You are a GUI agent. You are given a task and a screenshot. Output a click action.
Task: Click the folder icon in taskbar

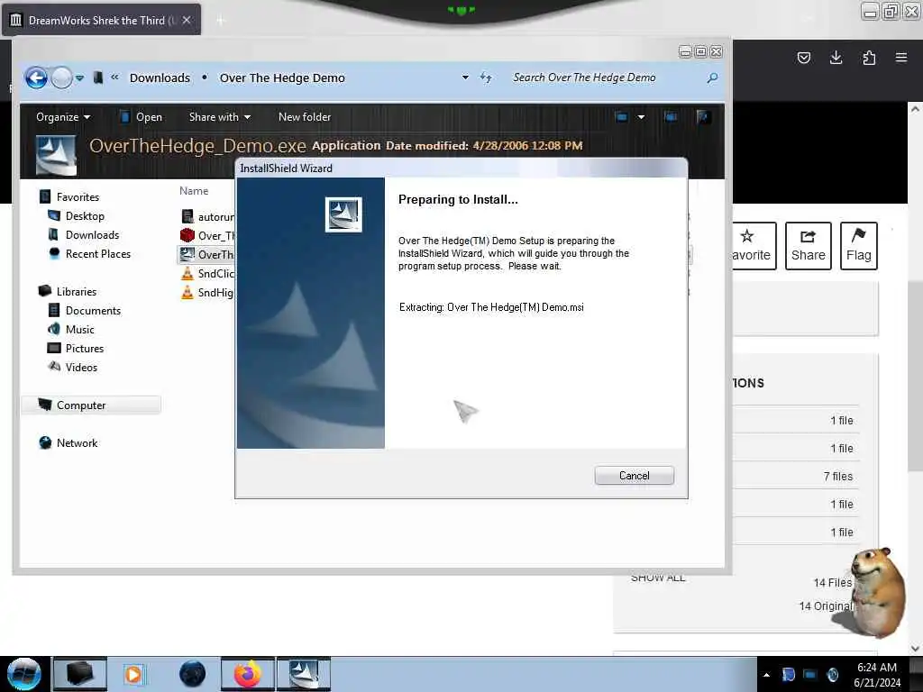pos(80,674)
